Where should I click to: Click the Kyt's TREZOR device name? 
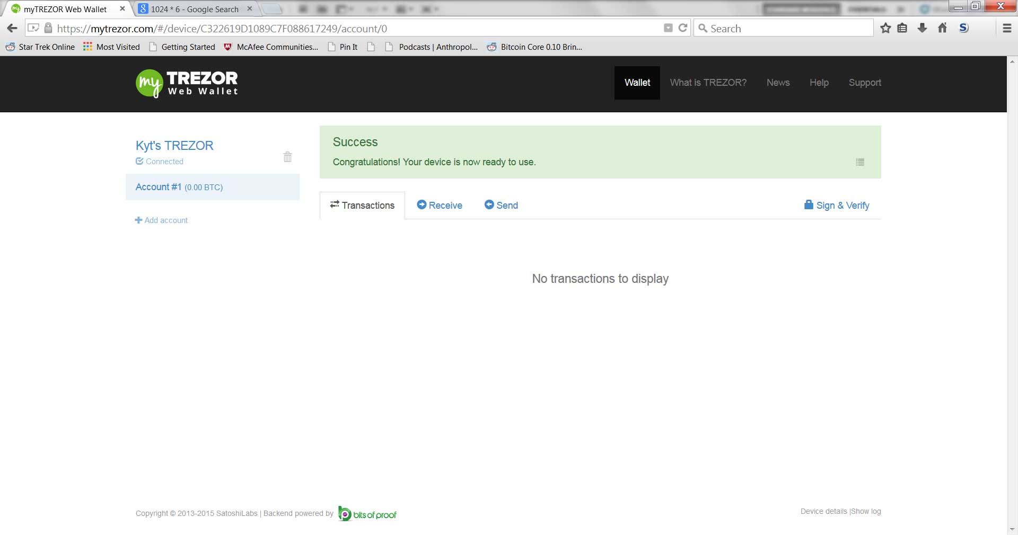pyautogui.click(x=174, y=146)
